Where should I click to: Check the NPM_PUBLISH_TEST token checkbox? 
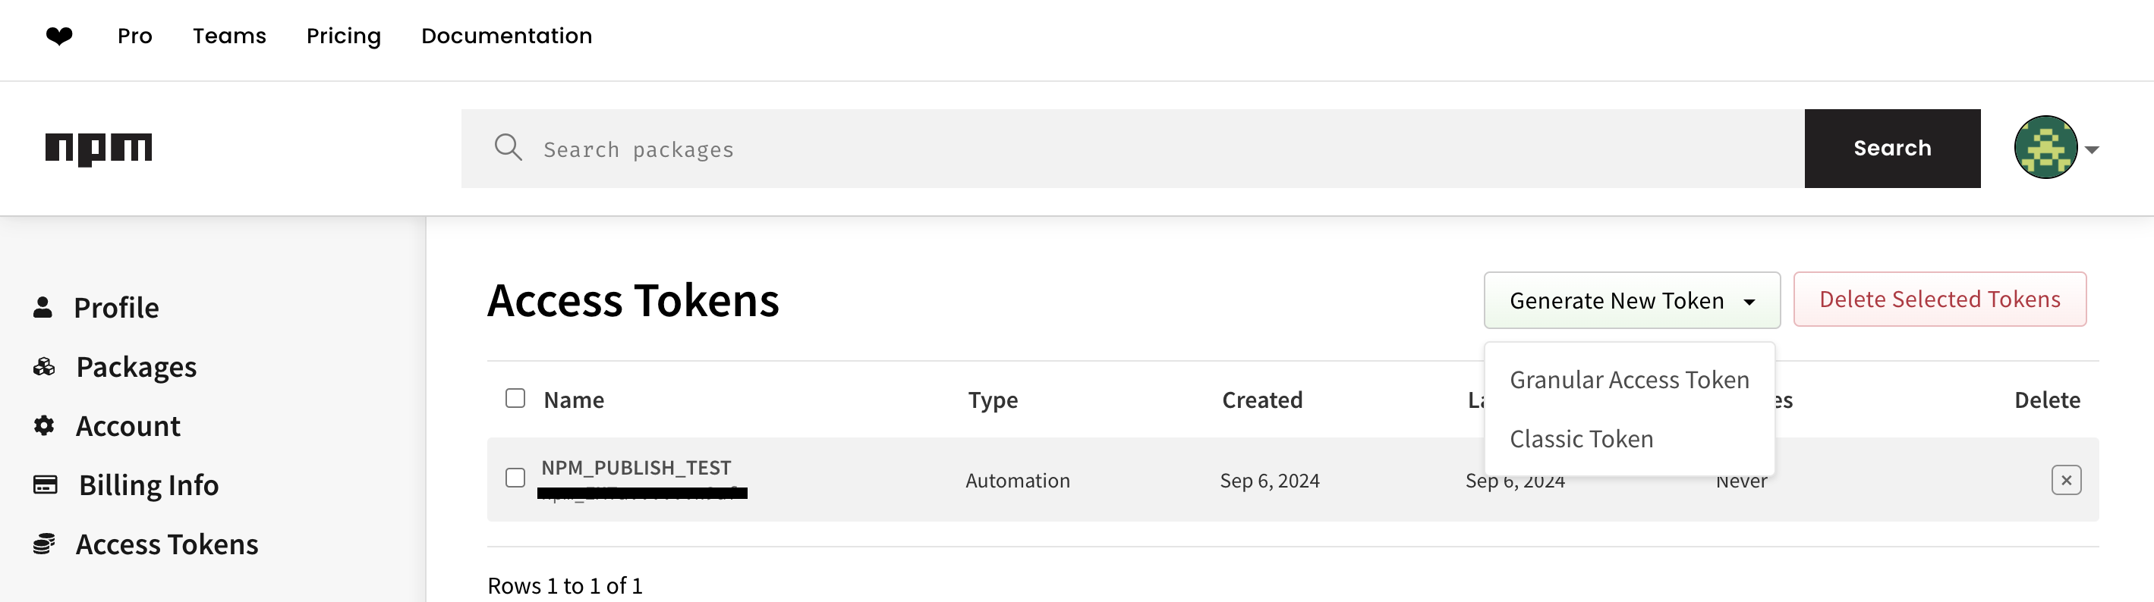[x=515, y=478]
